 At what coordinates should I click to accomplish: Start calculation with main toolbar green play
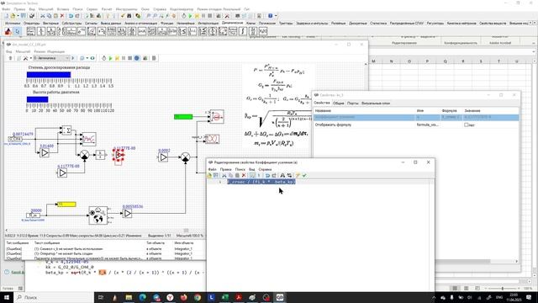tap(191, 16)
